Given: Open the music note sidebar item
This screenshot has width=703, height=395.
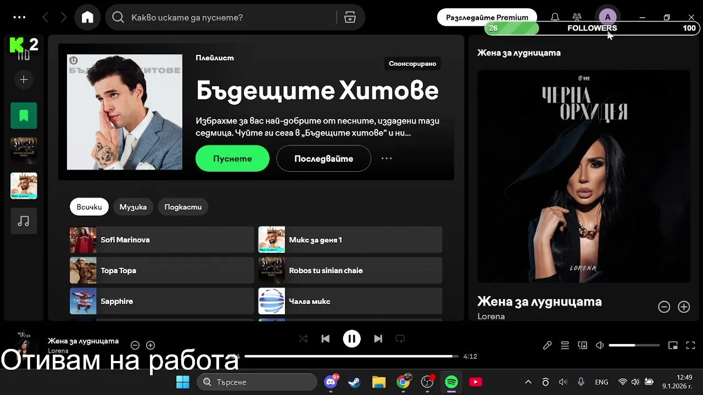Looking at the screenshot, I should click(24, 221).
